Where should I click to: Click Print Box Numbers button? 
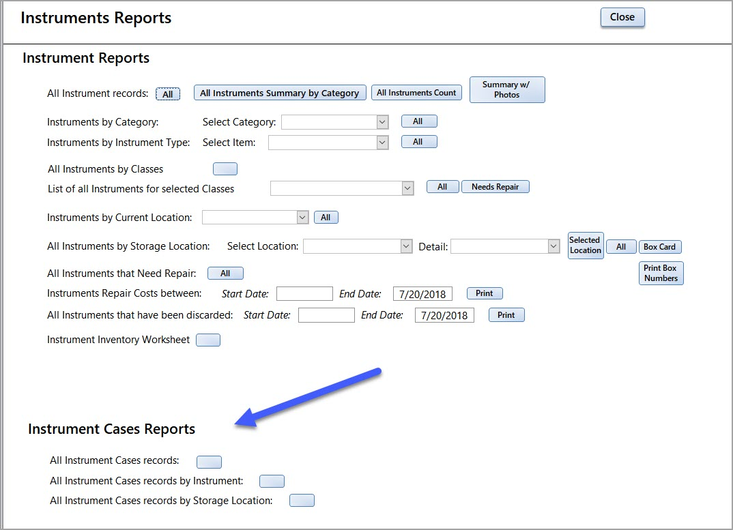(661, 274)
